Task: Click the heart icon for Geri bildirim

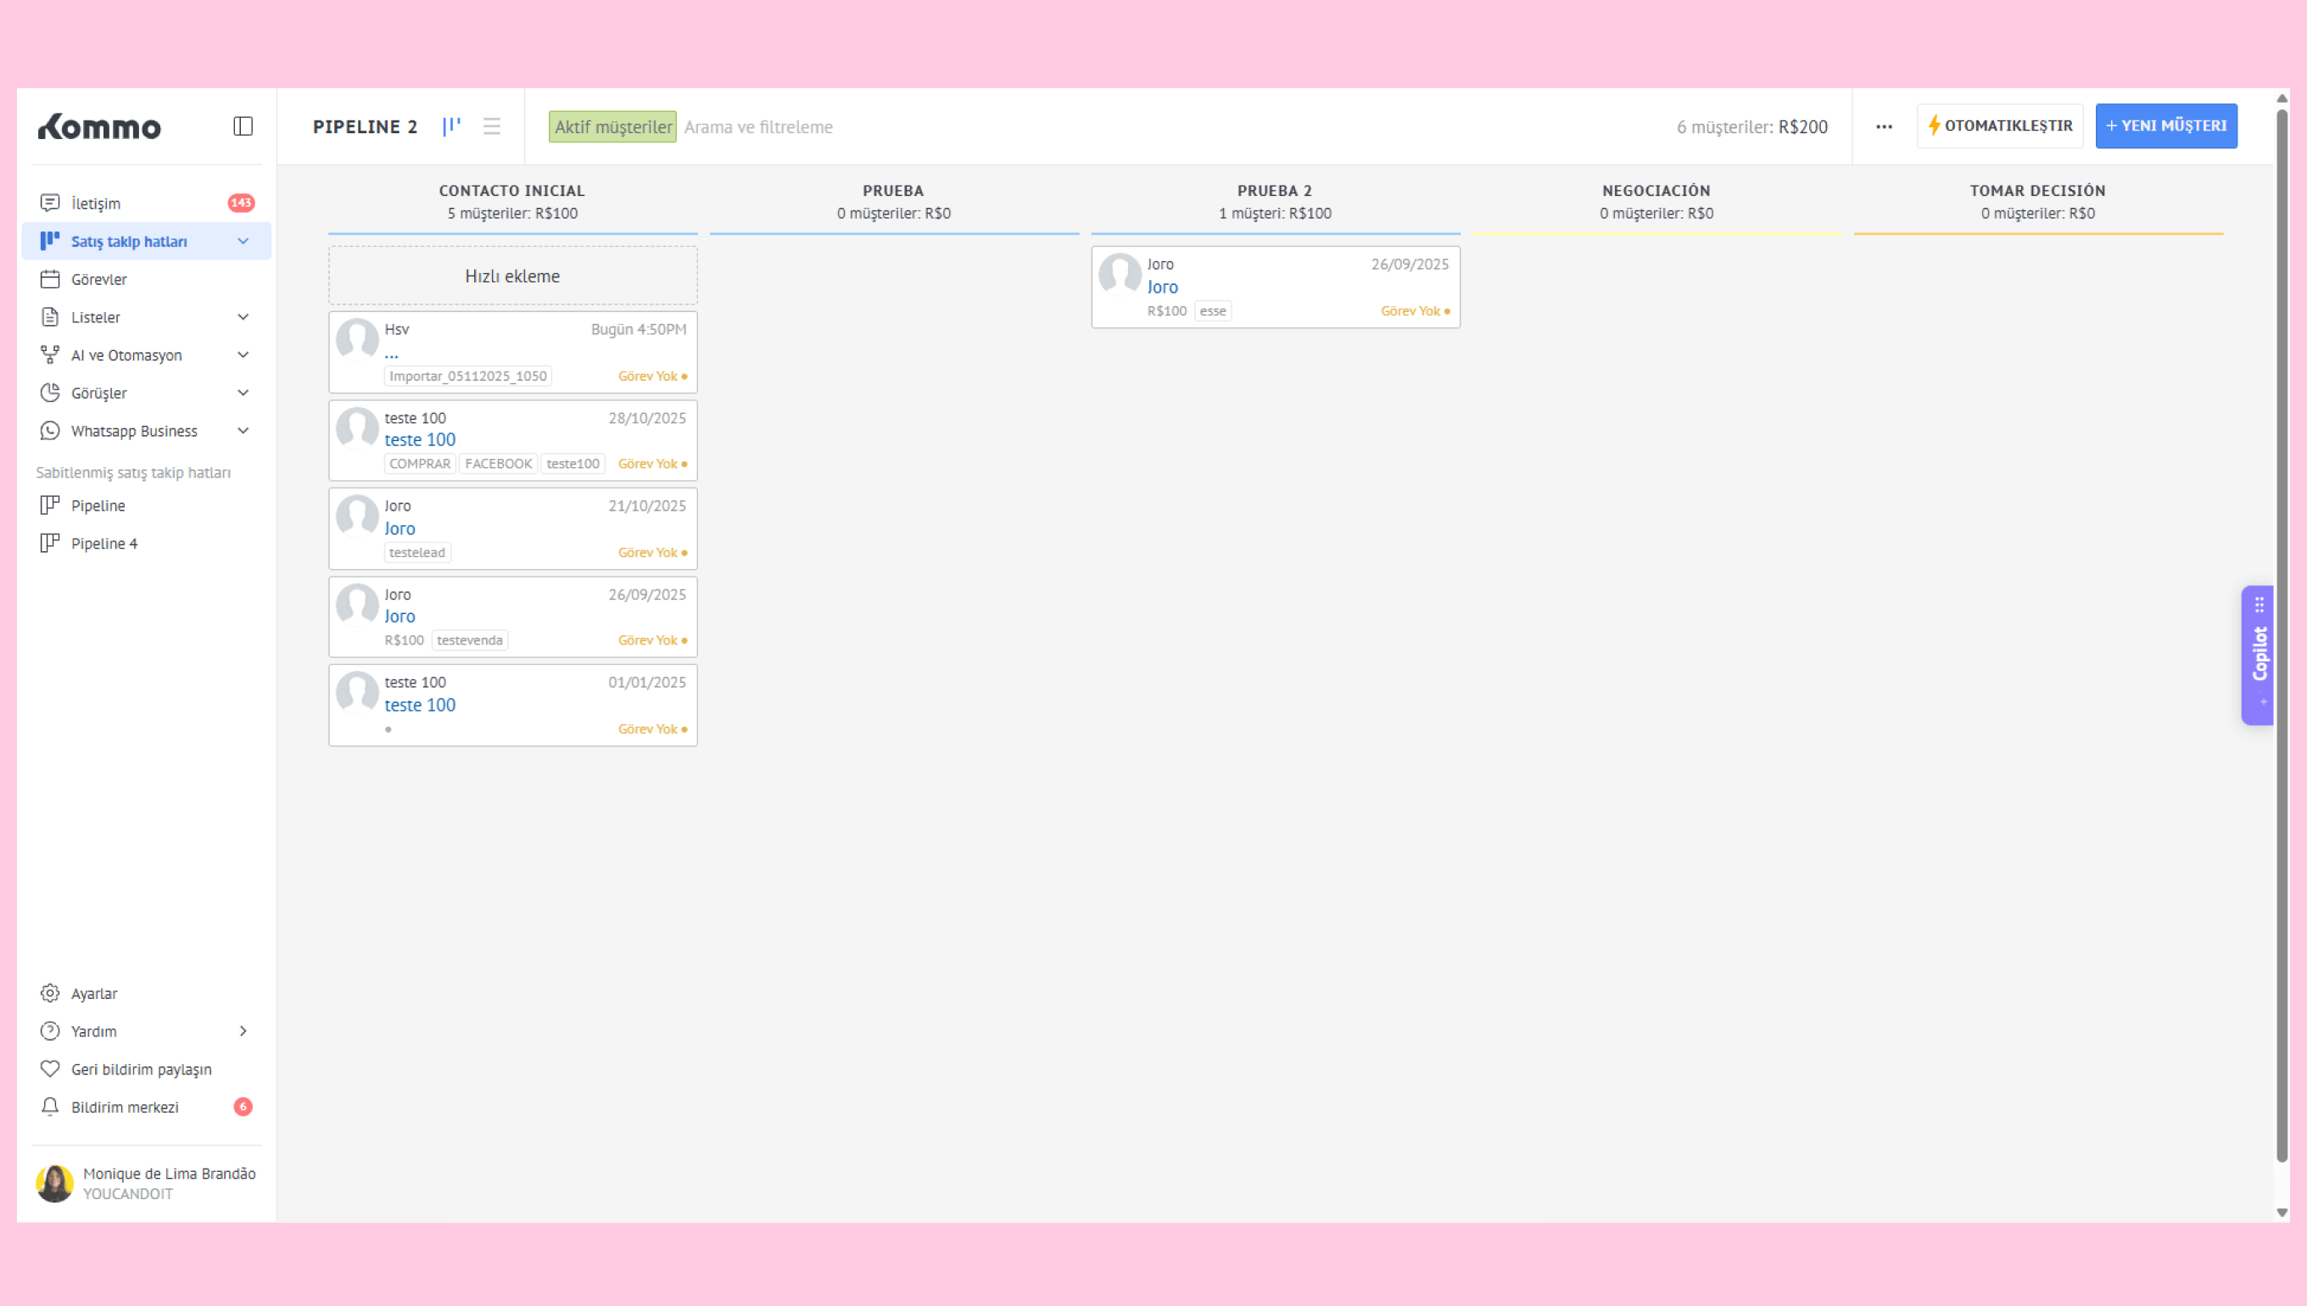Action: pyautogui.click(x=50, y=1069)
